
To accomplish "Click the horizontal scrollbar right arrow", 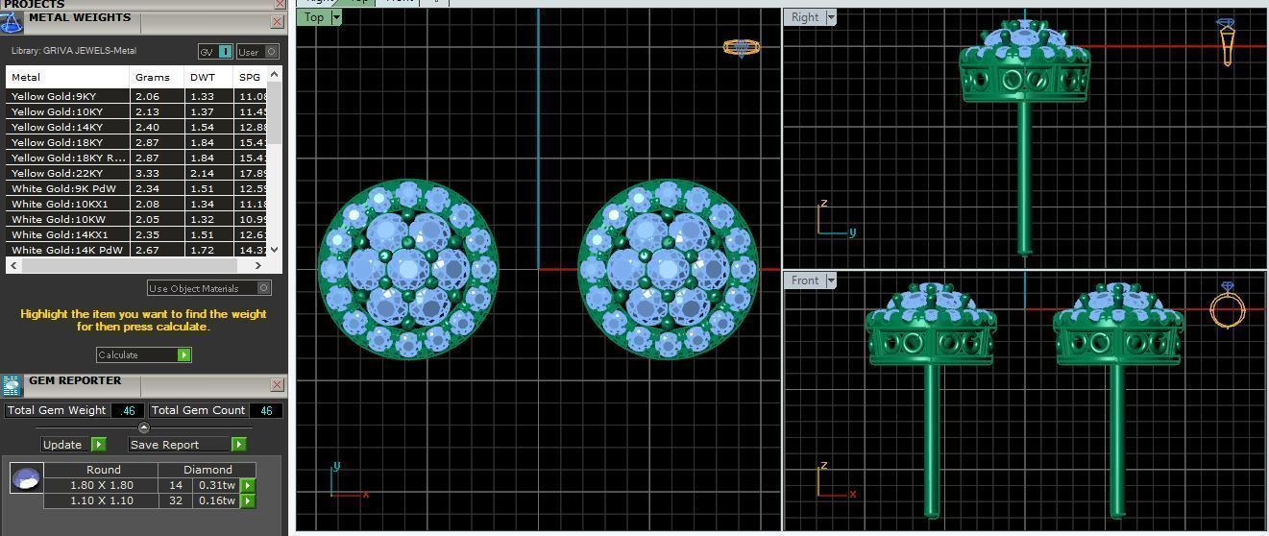I will pyautogui.click(x=257, y=265).
